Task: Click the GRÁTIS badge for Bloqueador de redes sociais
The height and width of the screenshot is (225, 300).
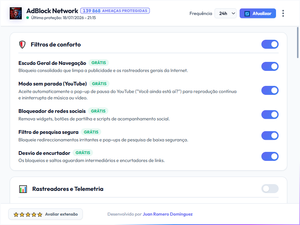Action: 98,111
